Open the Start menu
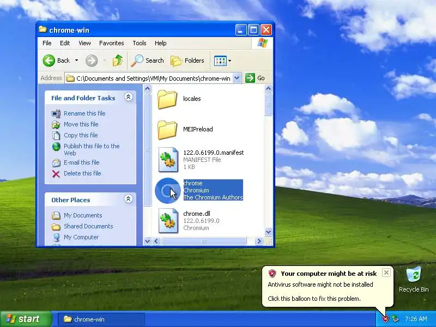436x327 pixels. click(26, 319)
